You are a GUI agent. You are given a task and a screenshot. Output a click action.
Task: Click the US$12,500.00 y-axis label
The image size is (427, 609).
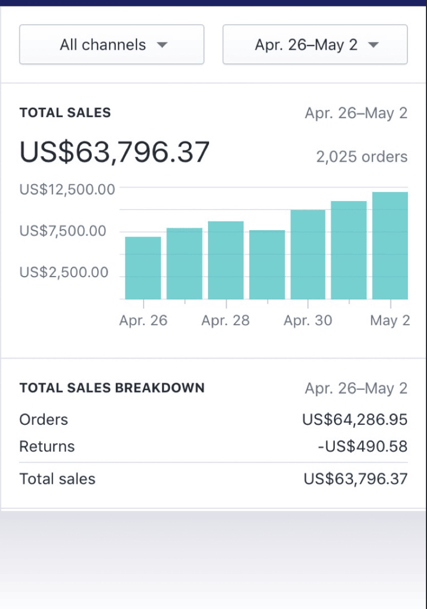[x=67, y=190]
